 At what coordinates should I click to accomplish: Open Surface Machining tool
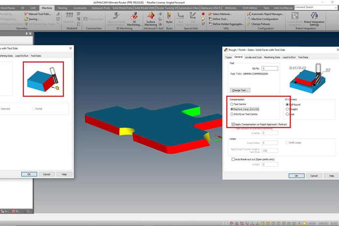(151, 19)
